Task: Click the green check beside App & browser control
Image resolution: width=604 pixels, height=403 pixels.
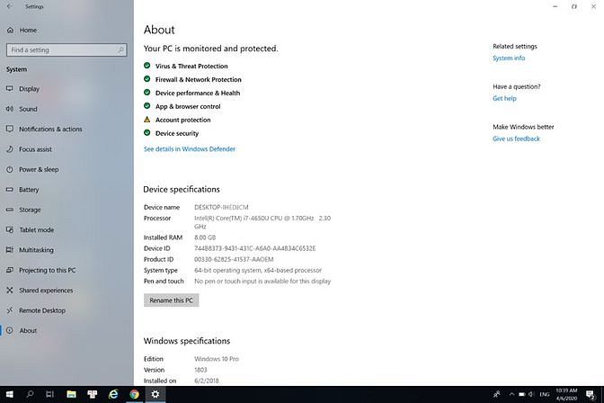Action: 147,105
